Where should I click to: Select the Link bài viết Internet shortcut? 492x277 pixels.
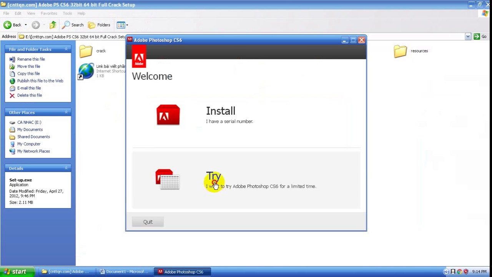(x=102, y=71)
